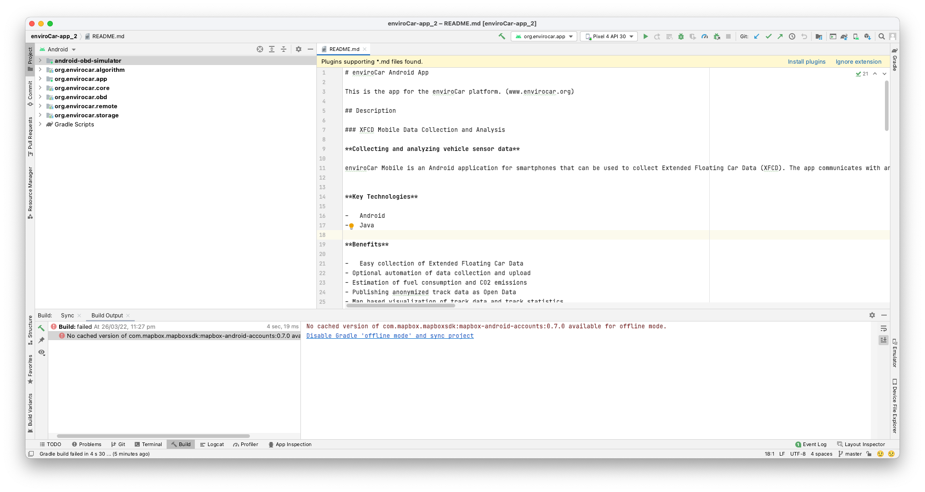Open SDK Manager icon
Image resolution: width=925 pixels, height=492 pixels.
click(868, 36)
